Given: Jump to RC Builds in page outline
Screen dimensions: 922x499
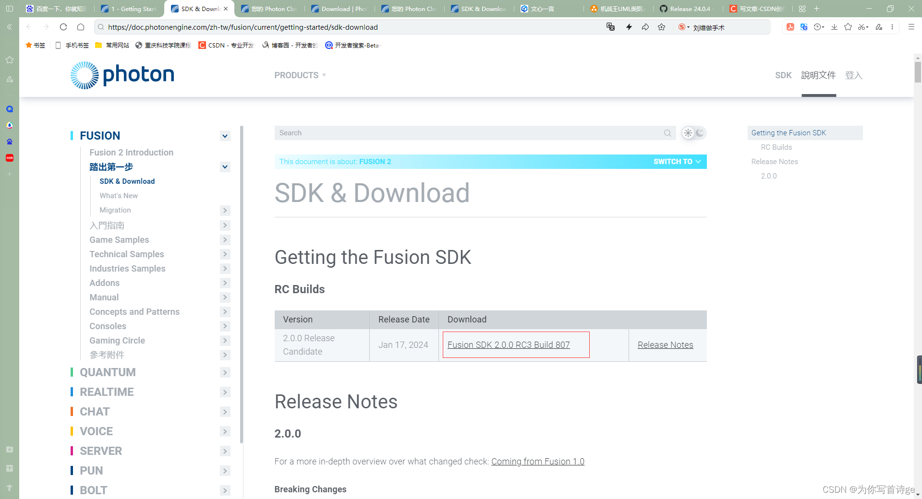Looking at the screenshot, I should (776, 147).
